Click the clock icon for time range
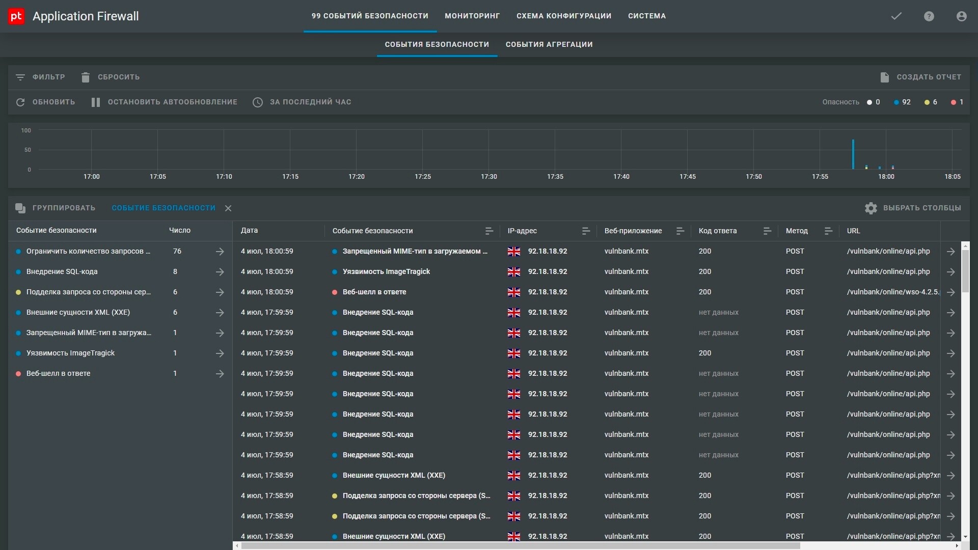Screen dimensions: 978x550 click(x=258, y=102)
